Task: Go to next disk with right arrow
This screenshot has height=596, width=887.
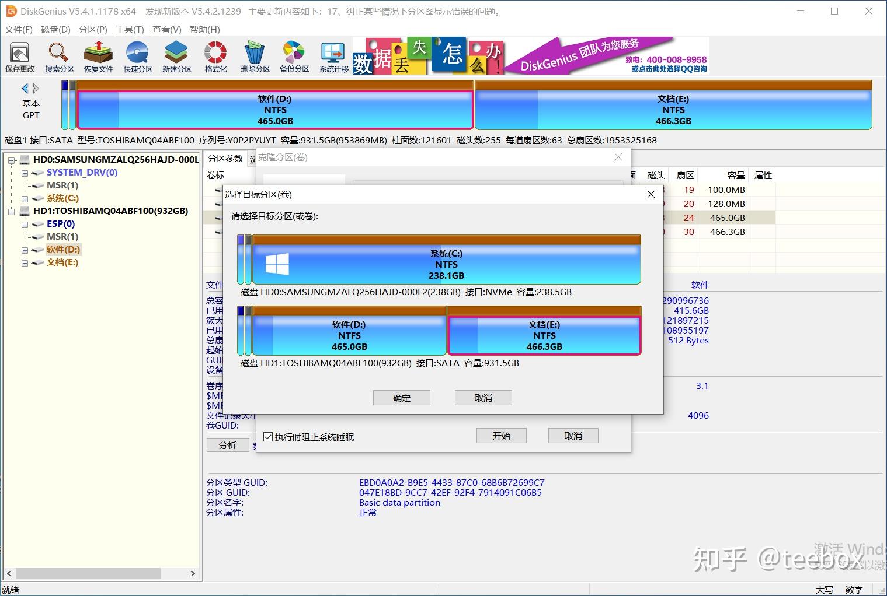Action: tap(36, 88)
